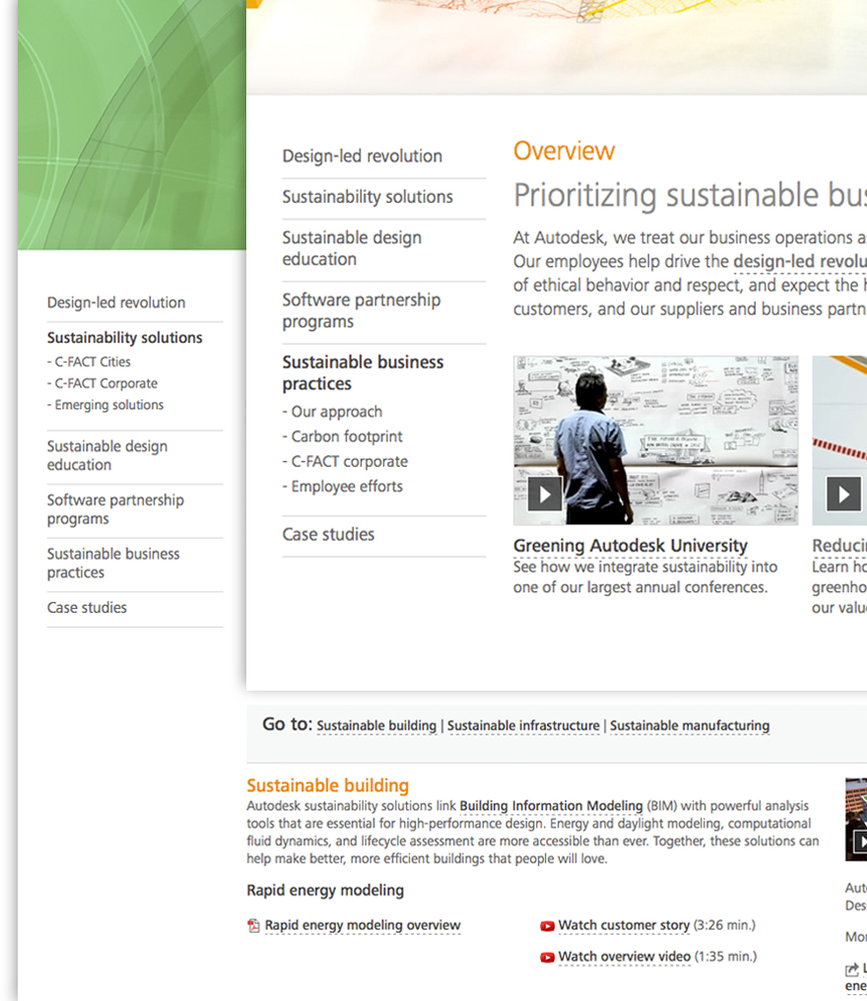Screen dimensions: 867x1001
Task: Select Emerging solutions in left sidebar
Action: tap(109, 405)
